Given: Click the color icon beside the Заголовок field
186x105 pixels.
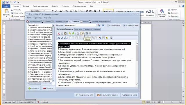Looking at the screenshot, I should pyautogui.click(x=99, y=25).
